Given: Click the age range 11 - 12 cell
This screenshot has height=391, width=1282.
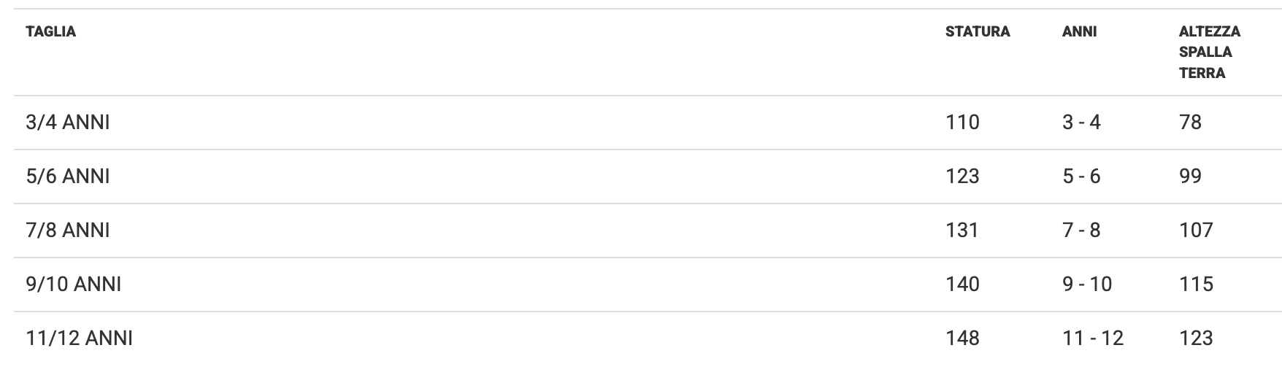Looking at the screenshot, I should (1092, 338).
